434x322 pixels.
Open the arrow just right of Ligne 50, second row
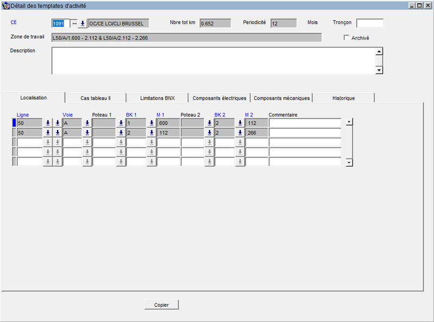[48, 133]
